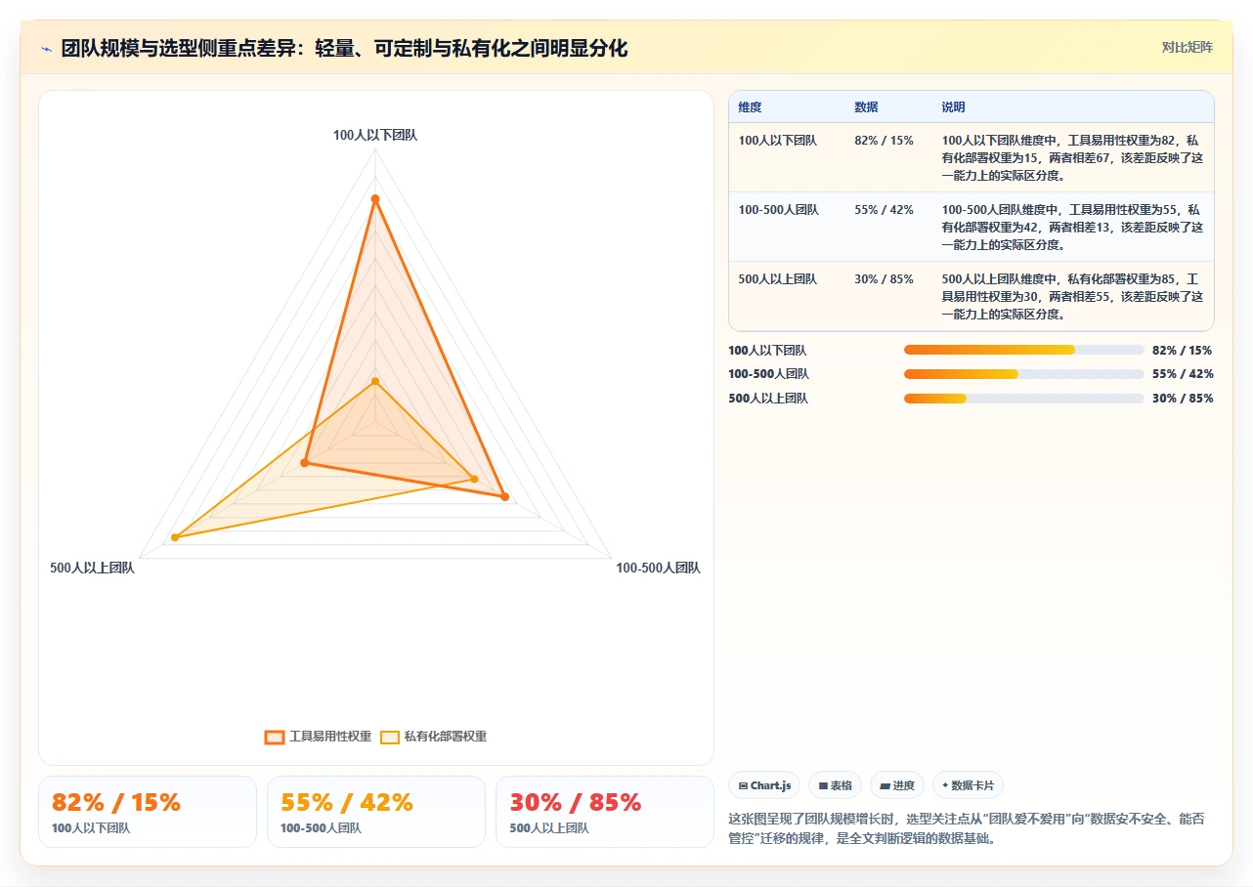Click the 500人以上团队 progress bar

coord(1023,399)
